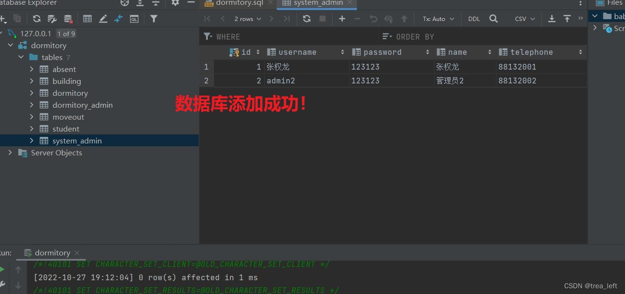
Task: Add a new row with the plus icon
Action: tap(342, 19)
